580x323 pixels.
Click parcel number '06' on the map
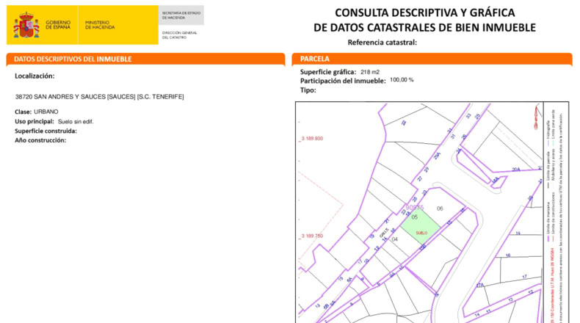(440, 208)
